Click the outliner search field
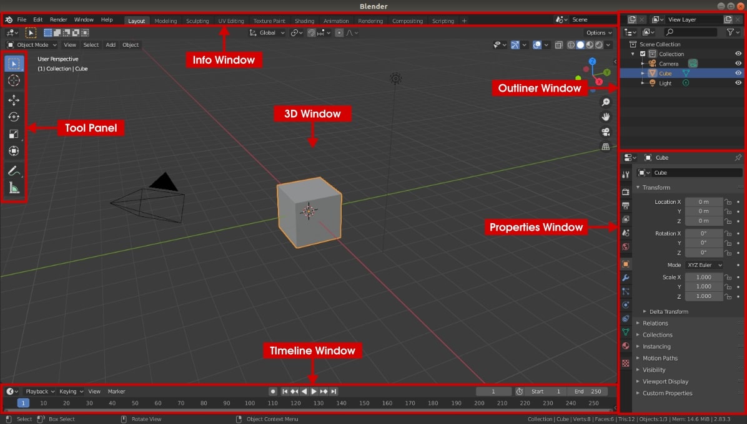This screenshot has height=424, width=747. click(x=691, y=32)
